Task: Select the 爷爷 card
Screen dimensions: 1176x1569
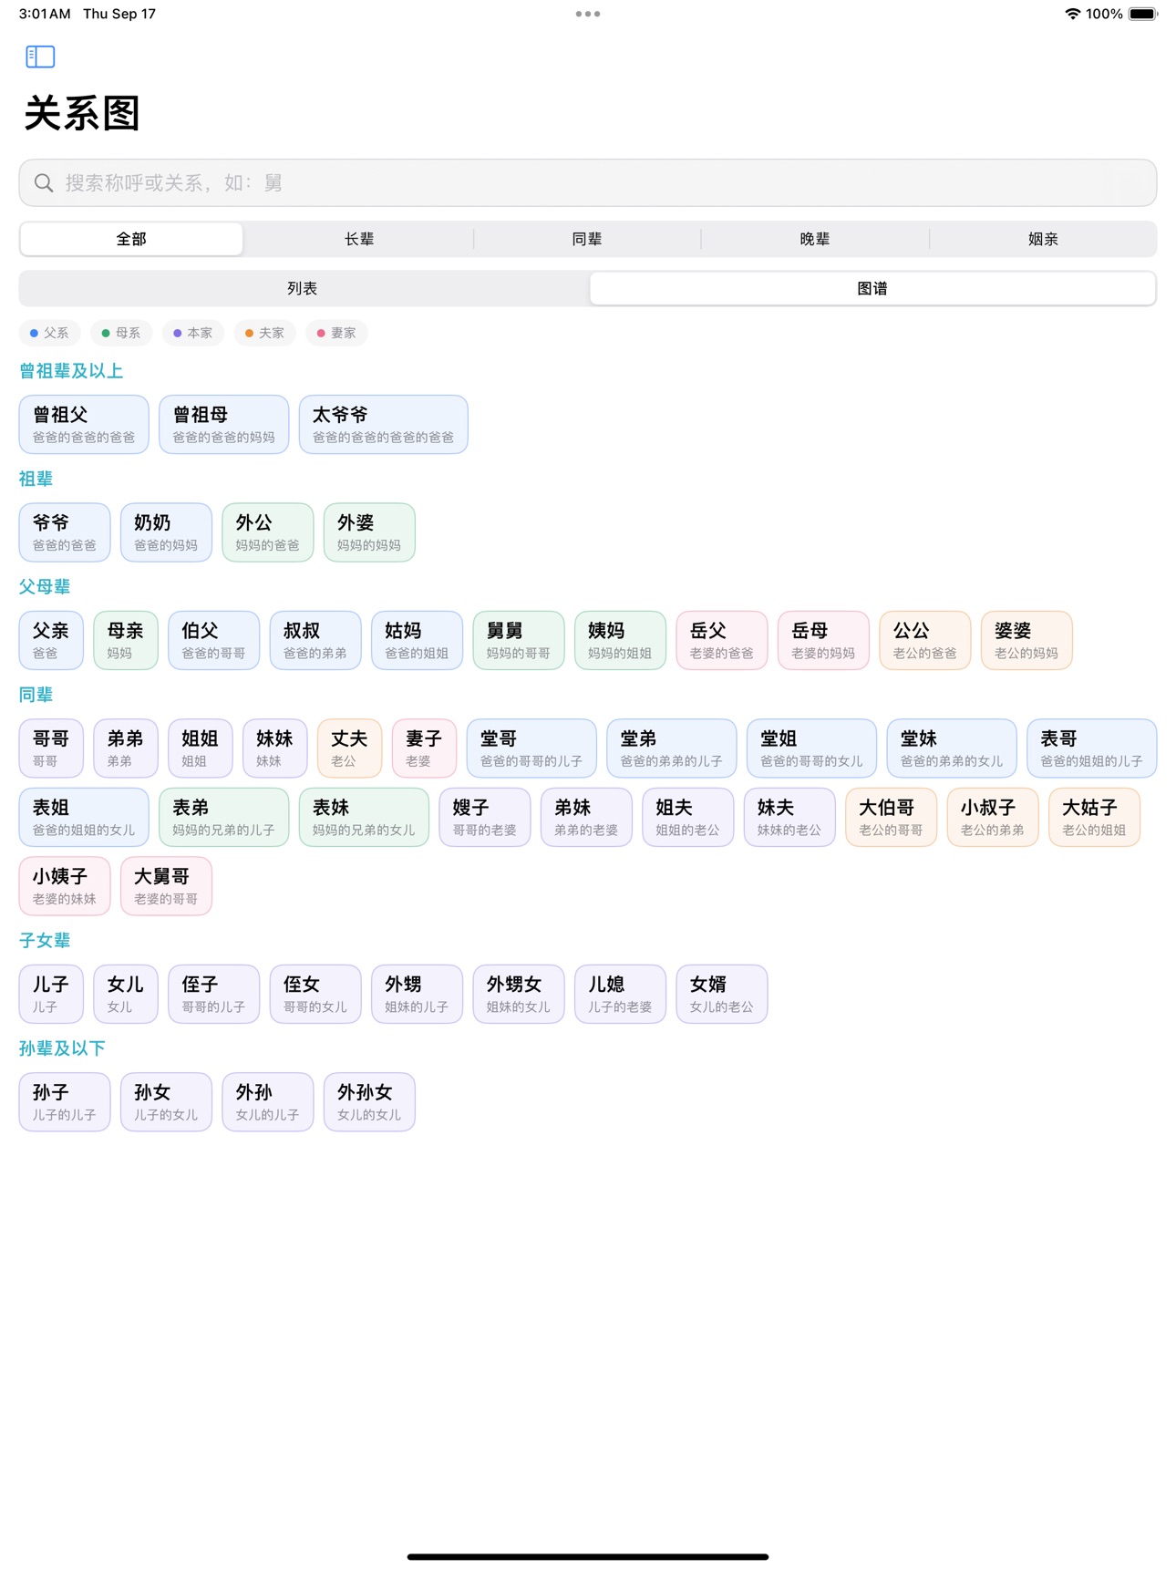Action: click(x=65, y=532)
